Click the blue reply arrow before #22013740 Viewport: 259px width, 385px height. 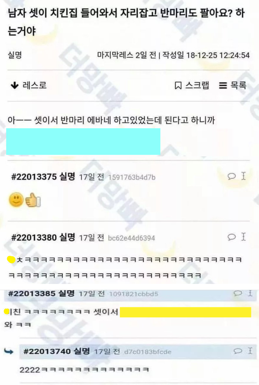pos(9,352)
